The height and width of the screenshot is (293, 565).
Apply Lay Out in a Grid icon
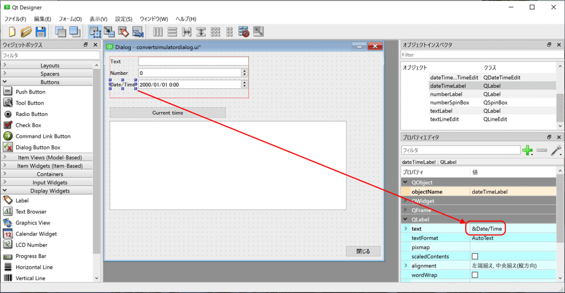(x=215, y=32)
